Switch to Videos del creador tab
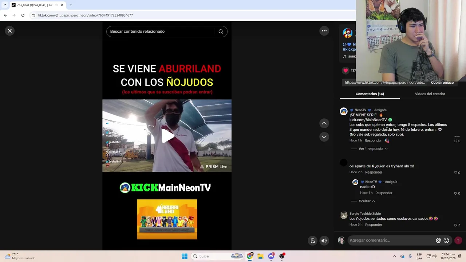 [x=430, y=94]
